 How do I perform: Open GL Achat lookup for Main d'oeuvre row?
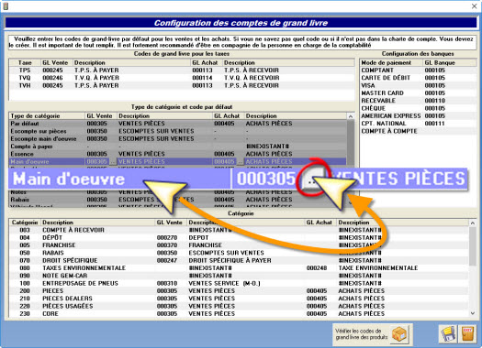(240, 161)
